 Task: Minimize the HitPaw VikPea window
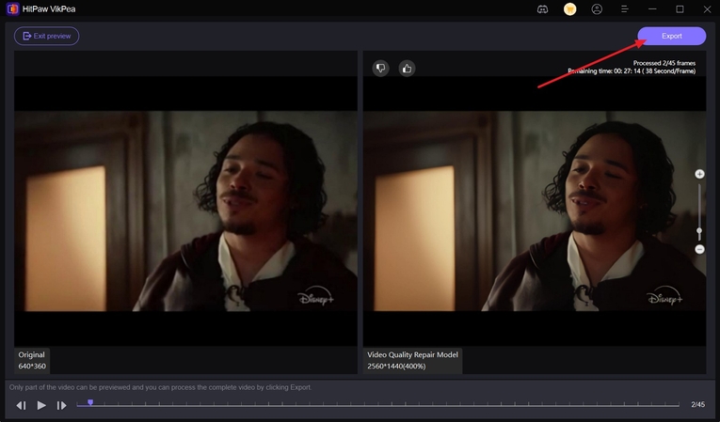[652, 9]
